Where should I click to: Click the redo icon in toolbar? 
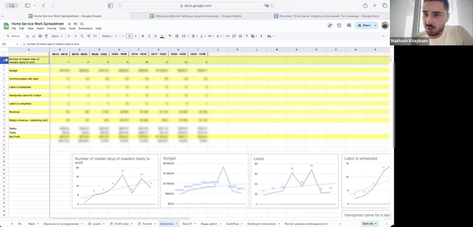(34, 36)
